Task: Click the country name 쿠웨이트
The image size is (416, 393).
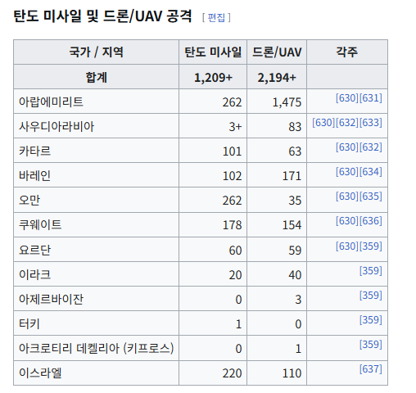Action: 40,224
